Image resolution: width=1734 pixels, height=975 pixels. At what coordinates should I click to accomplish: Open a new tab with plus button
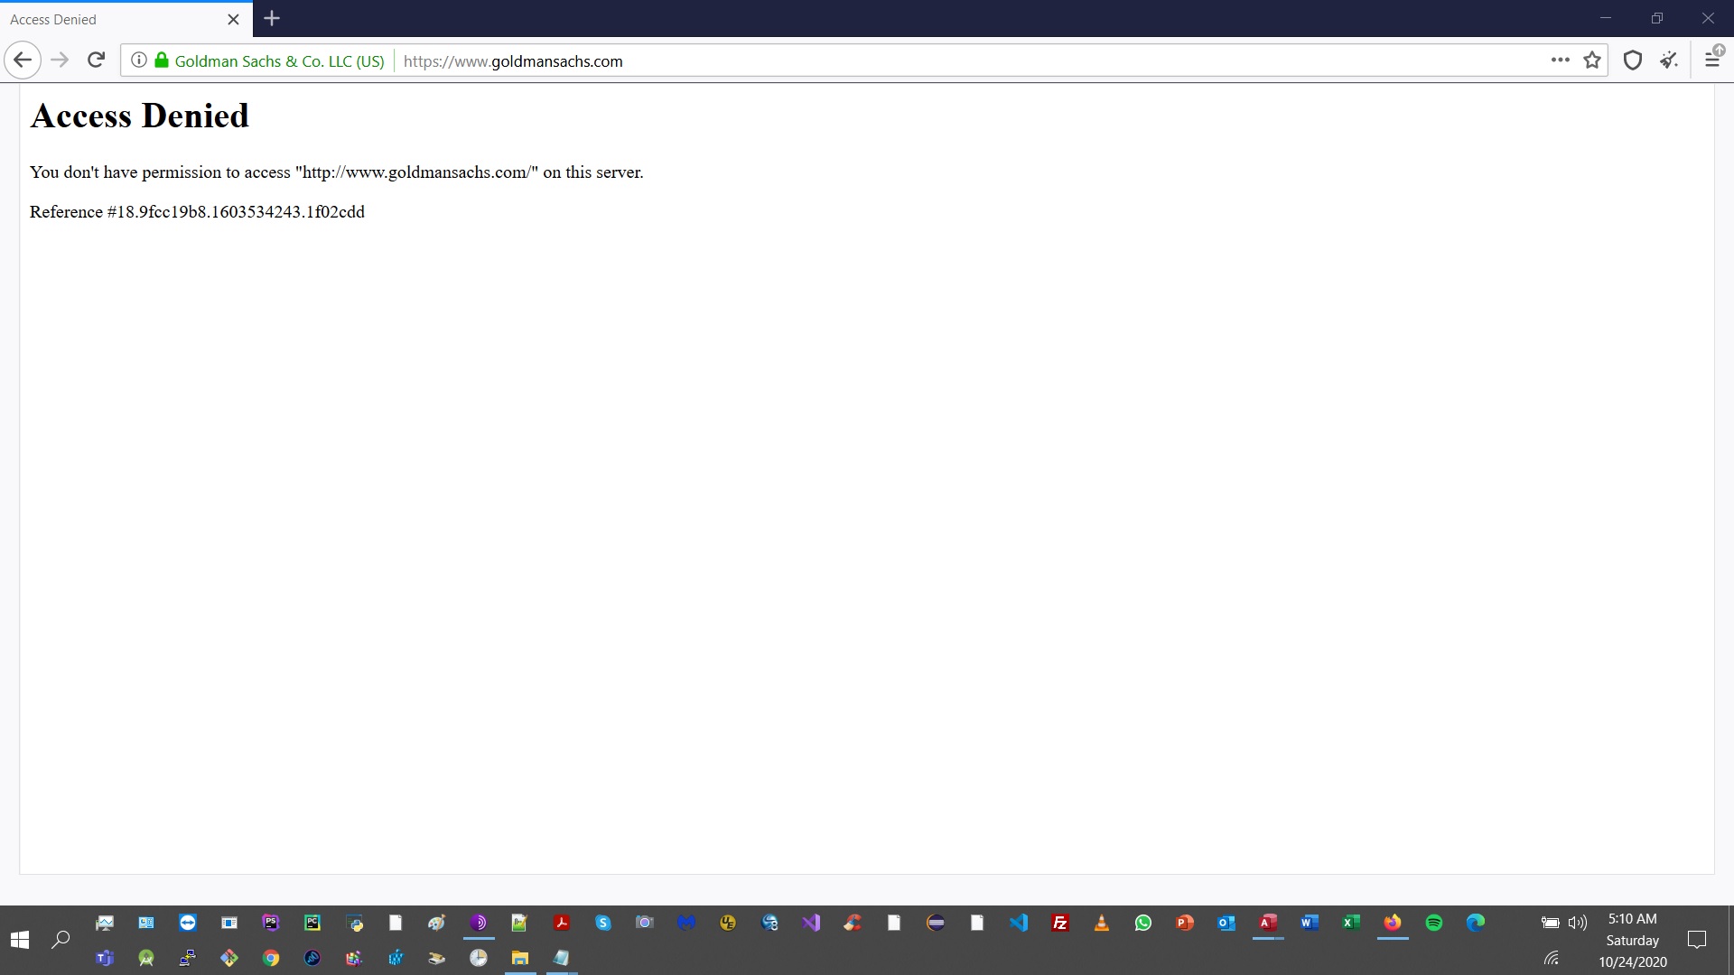click(x=272, y=18)
